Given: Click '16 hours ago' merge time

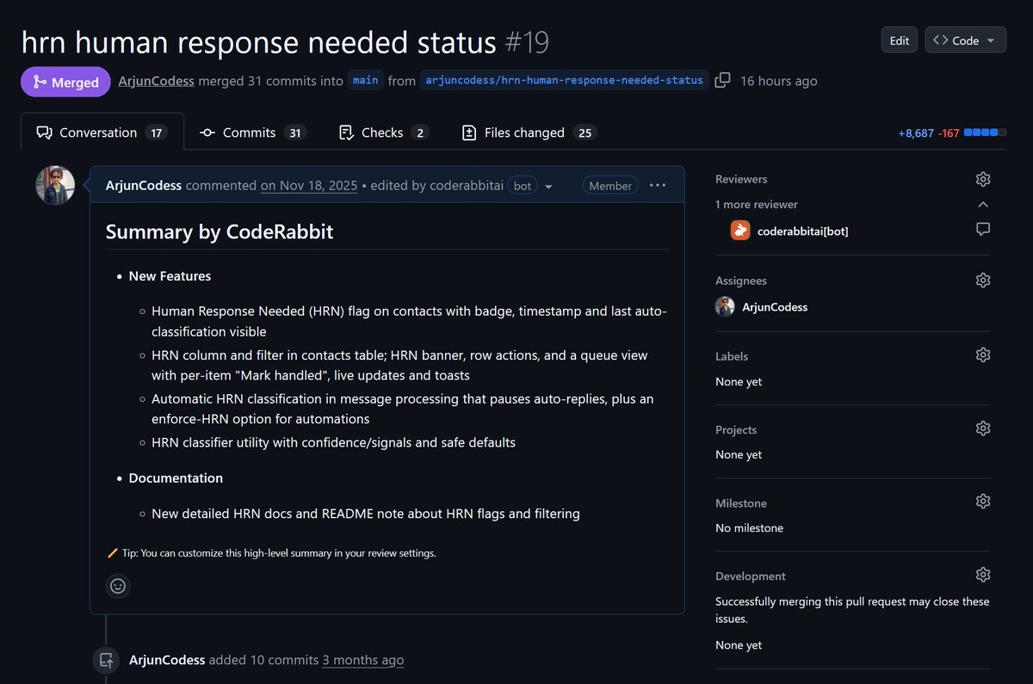Looking at the screenshot, I should tap(779, 81).
